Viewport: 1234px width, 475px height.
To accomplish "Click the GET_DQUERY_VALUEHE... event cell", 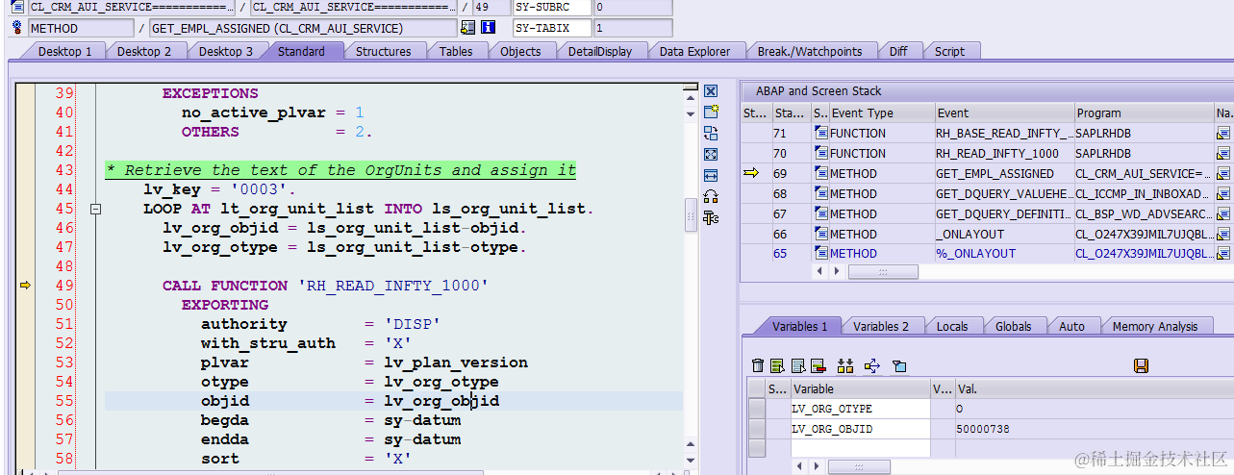I will point(1004,194).
